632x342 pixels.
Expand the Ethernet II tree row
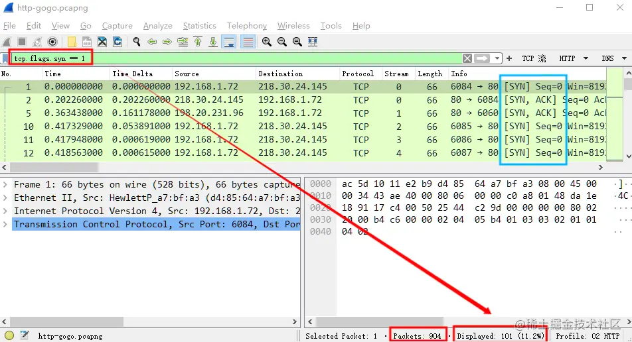pyautogui.click(x=5, y=198)
